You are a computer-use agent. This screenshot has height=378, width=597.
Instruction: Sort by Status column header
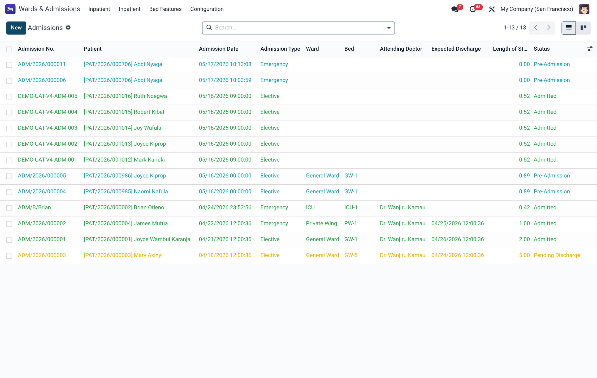click(542, 49)
